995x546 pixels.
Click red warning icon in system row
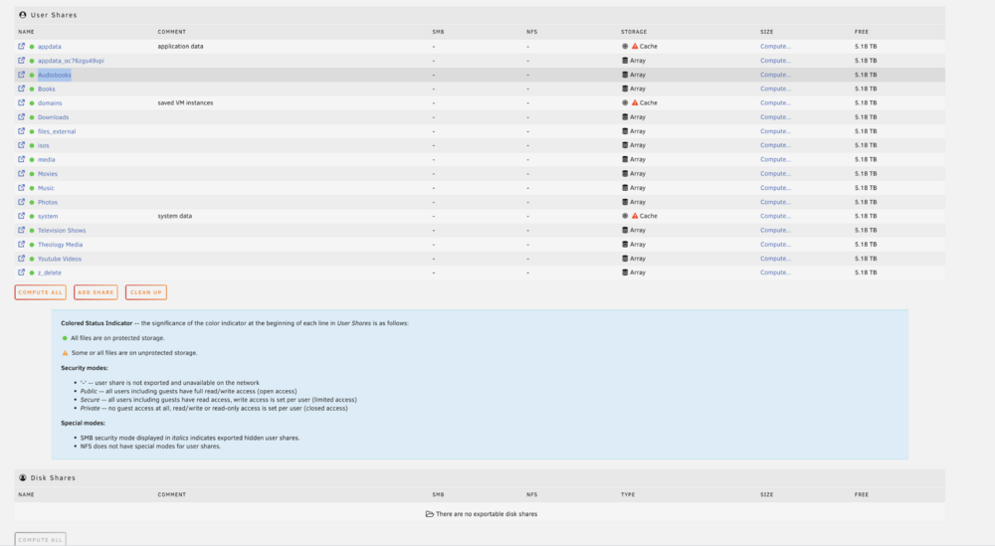coord(635,216)
